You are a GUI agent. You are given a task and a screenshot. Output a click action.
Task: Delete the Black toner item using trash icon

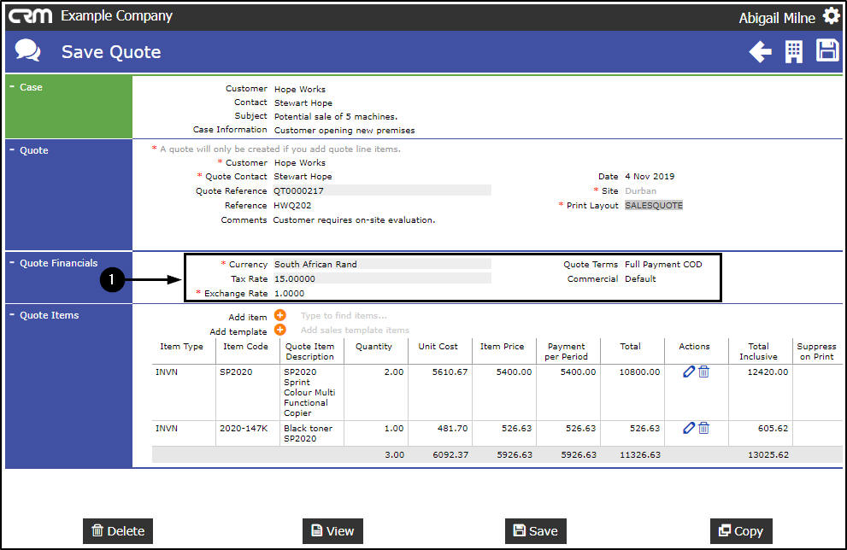coord(703,428)
